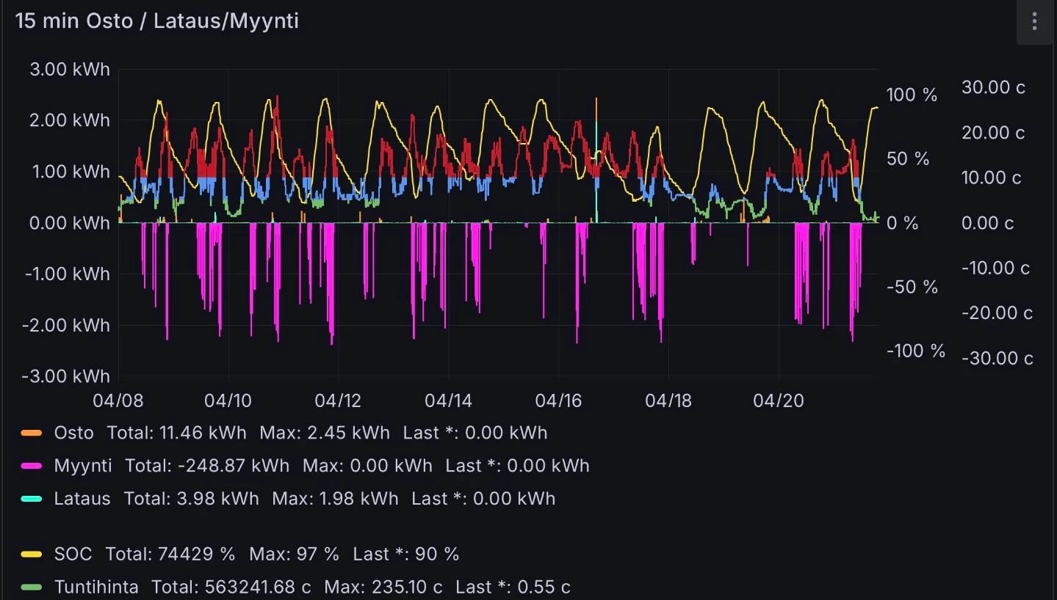Click the Tuntihinta Max: 235.10 c value
This screenshot has height=600, width=1057.
pos(383,587)
